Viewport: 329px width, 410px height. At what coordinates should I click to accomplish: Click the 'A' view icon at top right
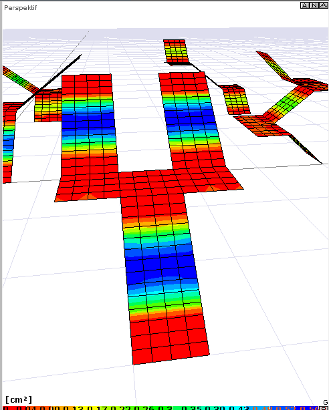(x=305, y=5)
